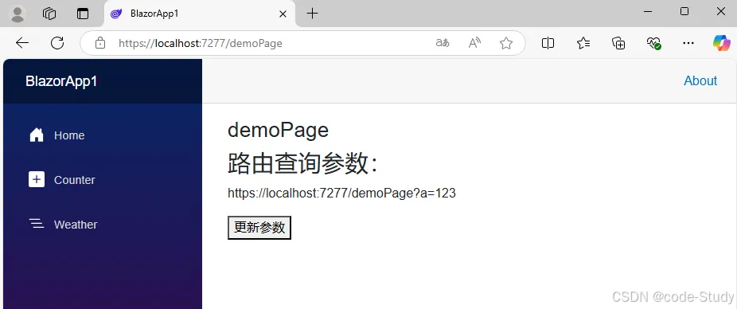Image resolution: width=737 pixels, height=309 pixels.
Task: Refresh the current page
Action: coord(57,43)
